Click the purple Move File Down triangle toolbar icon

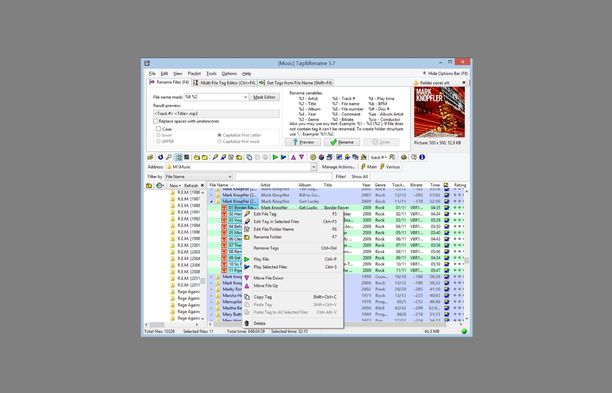pyautogui.click(x=302, y=157)
